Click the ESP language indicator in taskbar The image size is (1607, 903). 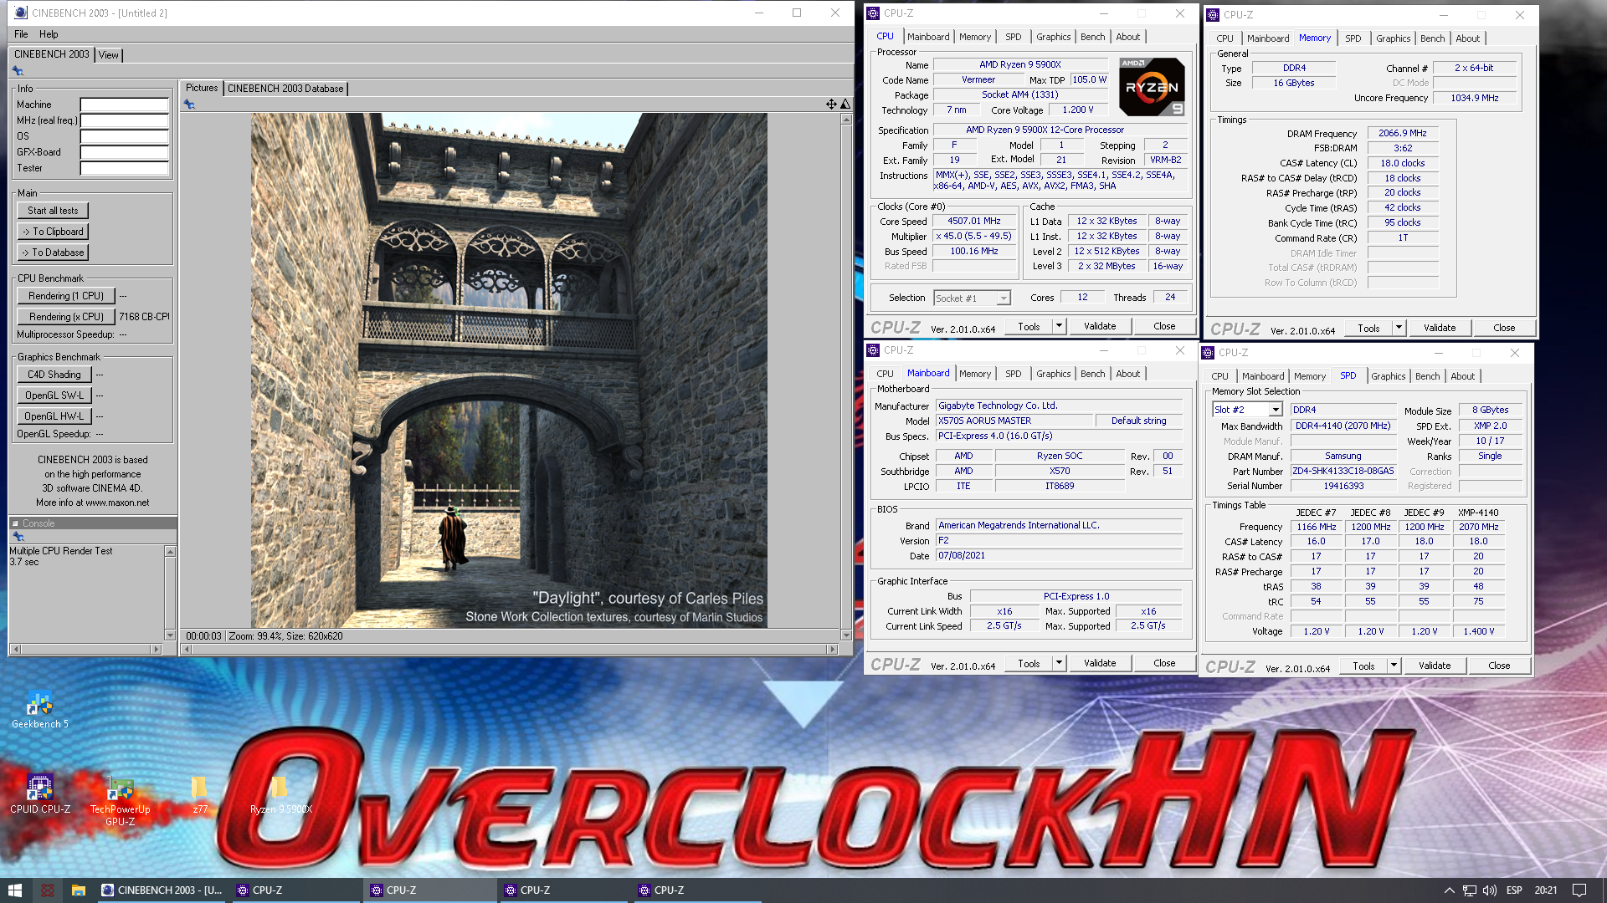tap(1514, 890)
